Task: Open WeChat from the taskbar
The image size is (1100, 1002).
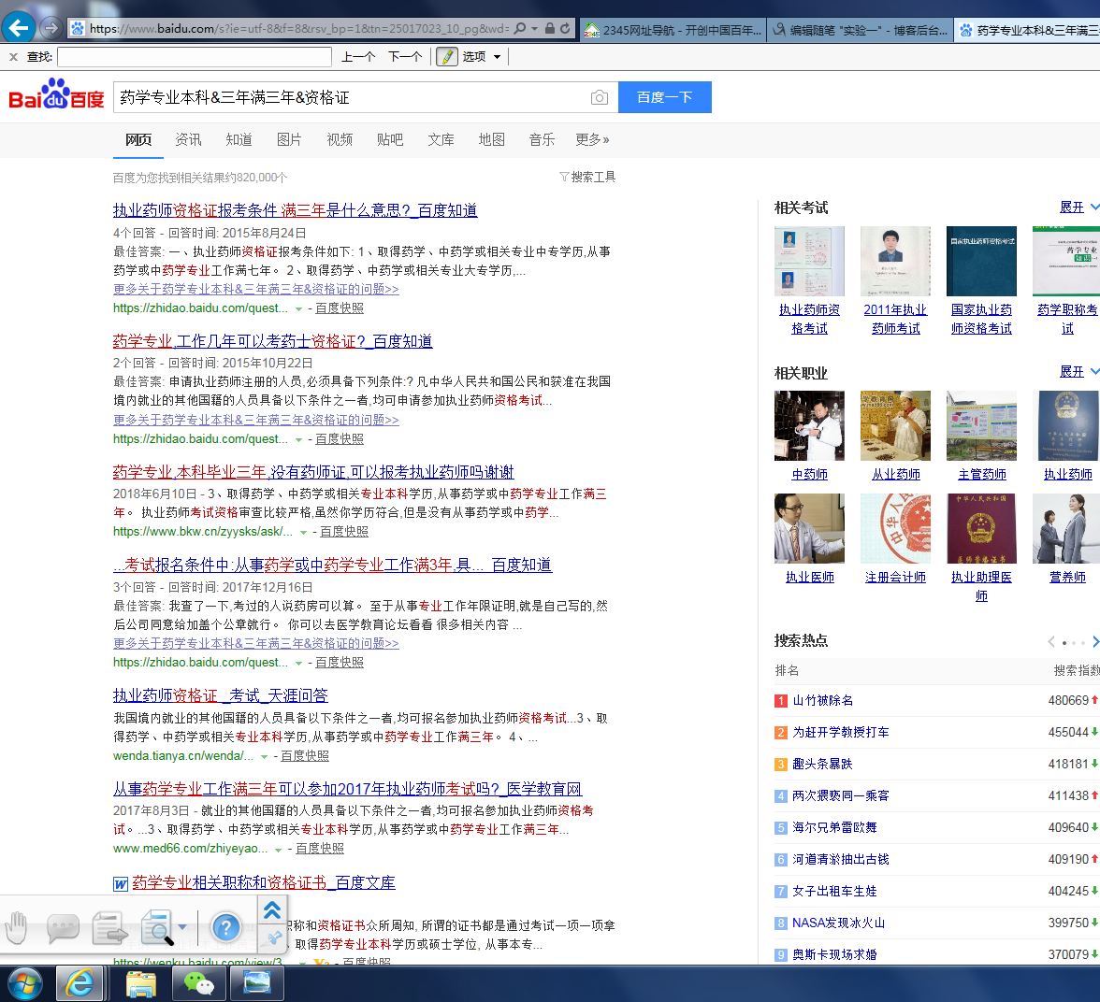Action: pyautogui.click(x=198, y=984)
